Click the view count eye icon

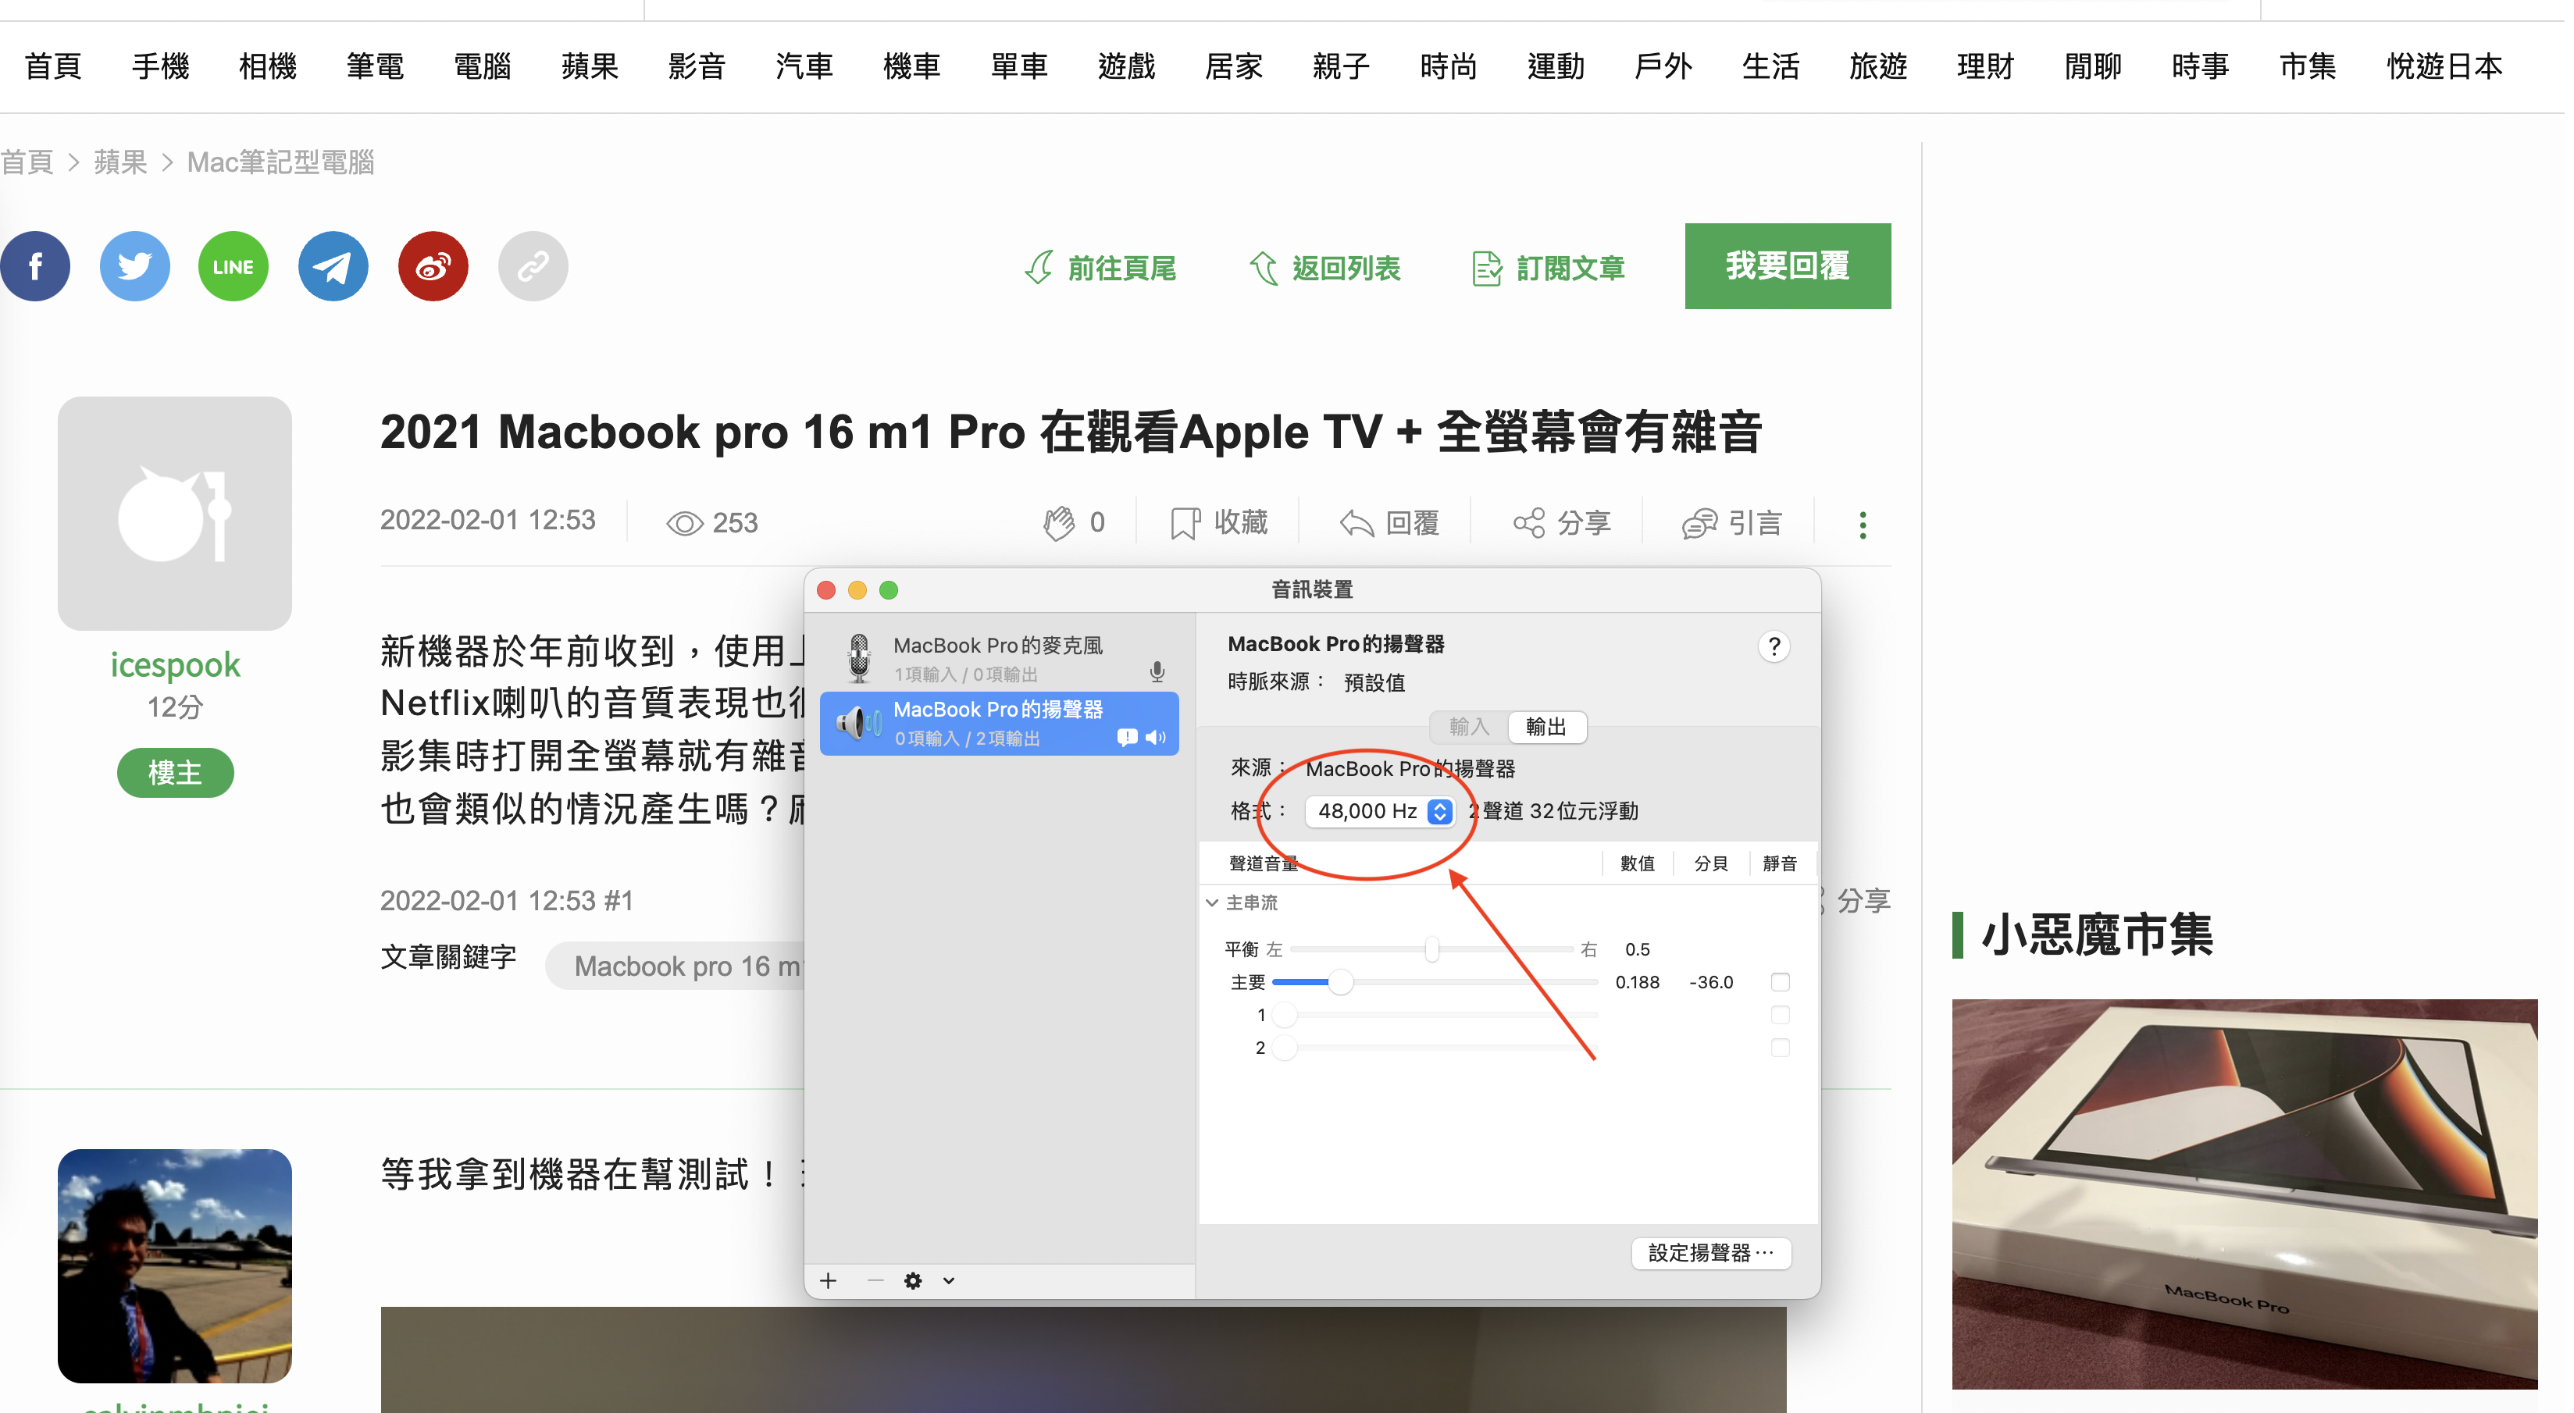[686, 523]
